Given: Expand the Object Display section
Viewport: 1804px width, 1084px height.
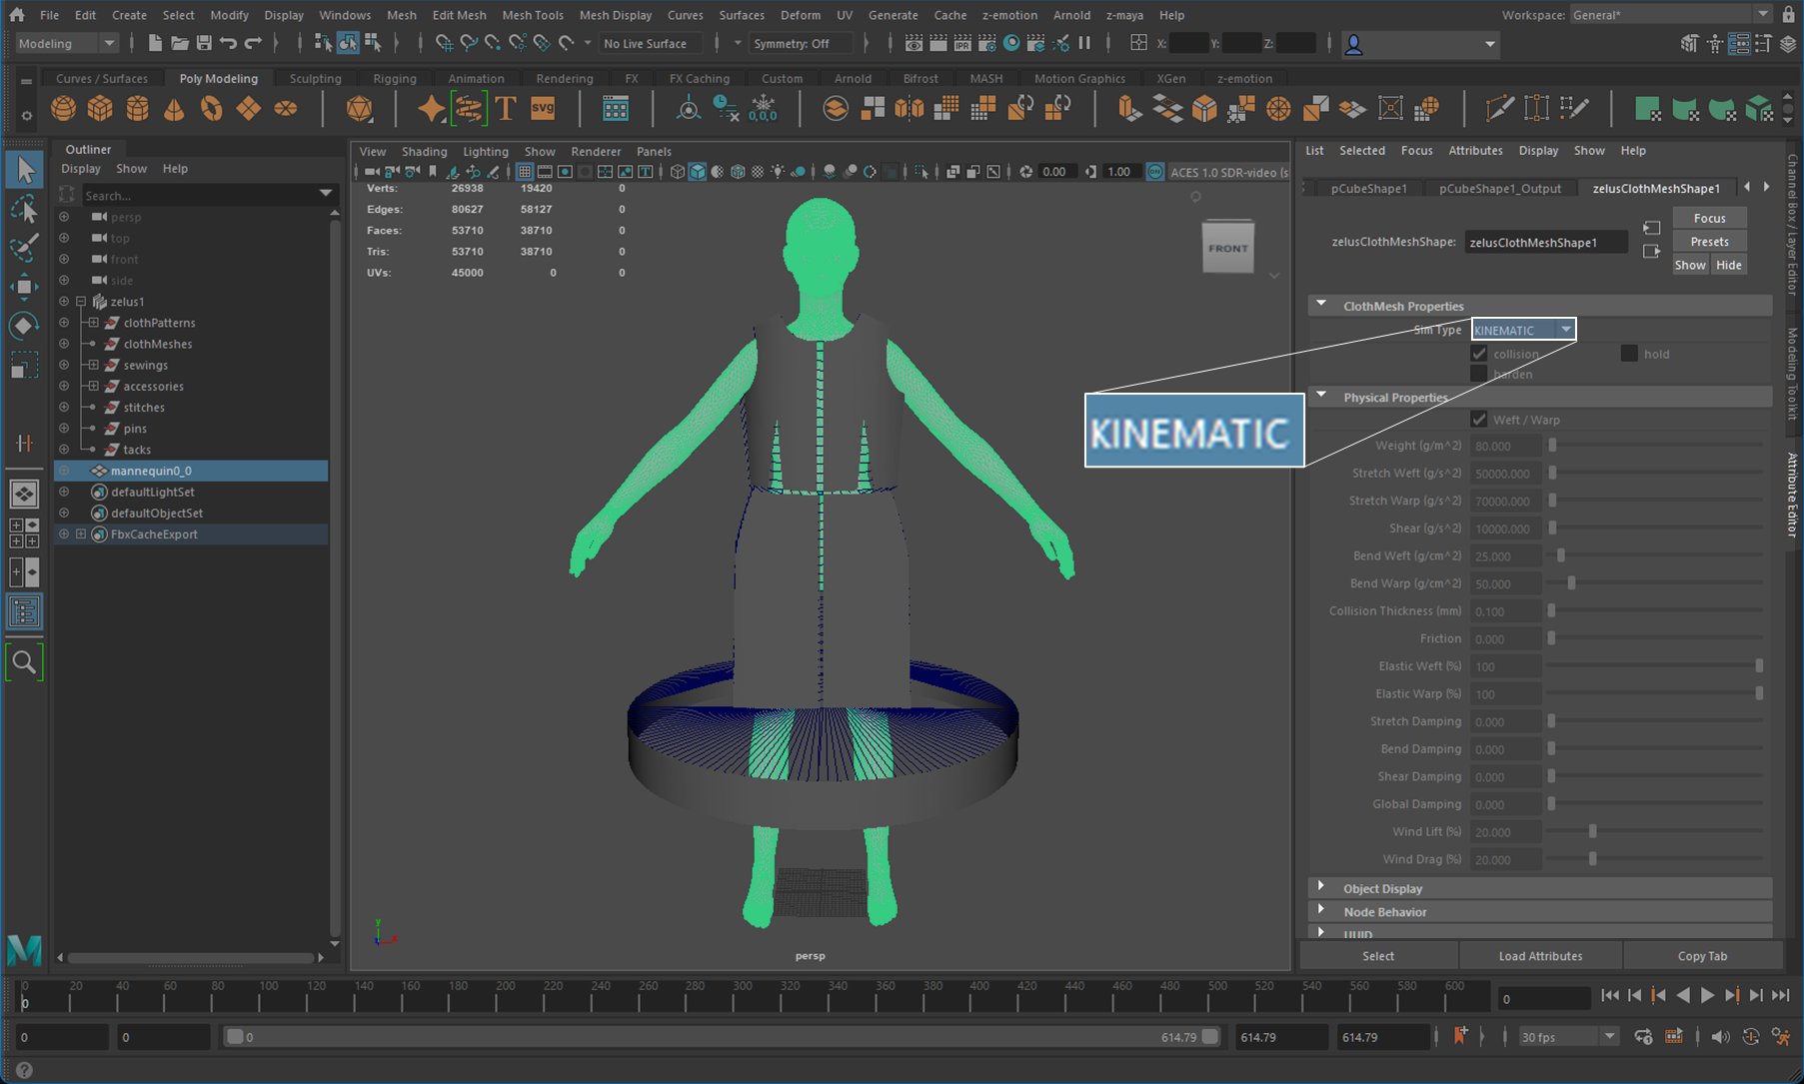Looking at the screenshot, I should pos(1321,887).
